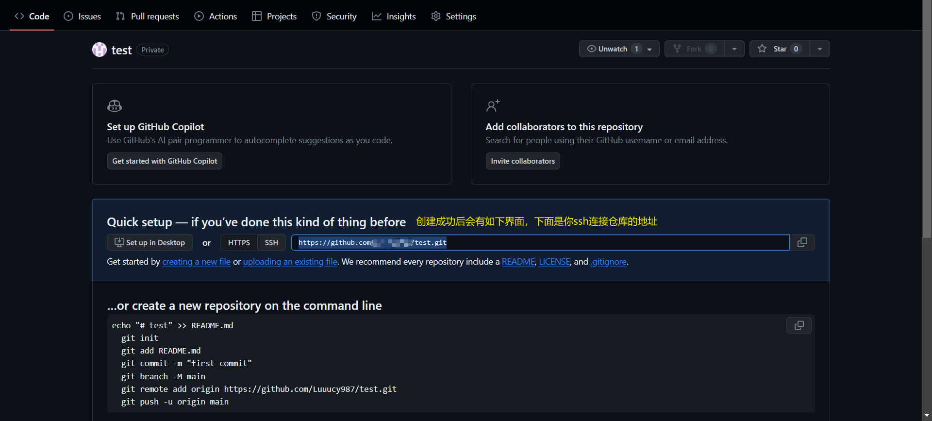Click the Fork button
The width and height of the screenshot is (932, 421).
pos(694,49)
